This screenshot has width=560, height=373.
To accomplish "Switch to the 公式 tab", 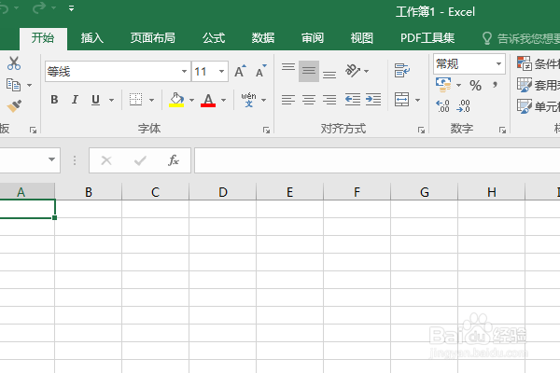I will coord(214,38).
